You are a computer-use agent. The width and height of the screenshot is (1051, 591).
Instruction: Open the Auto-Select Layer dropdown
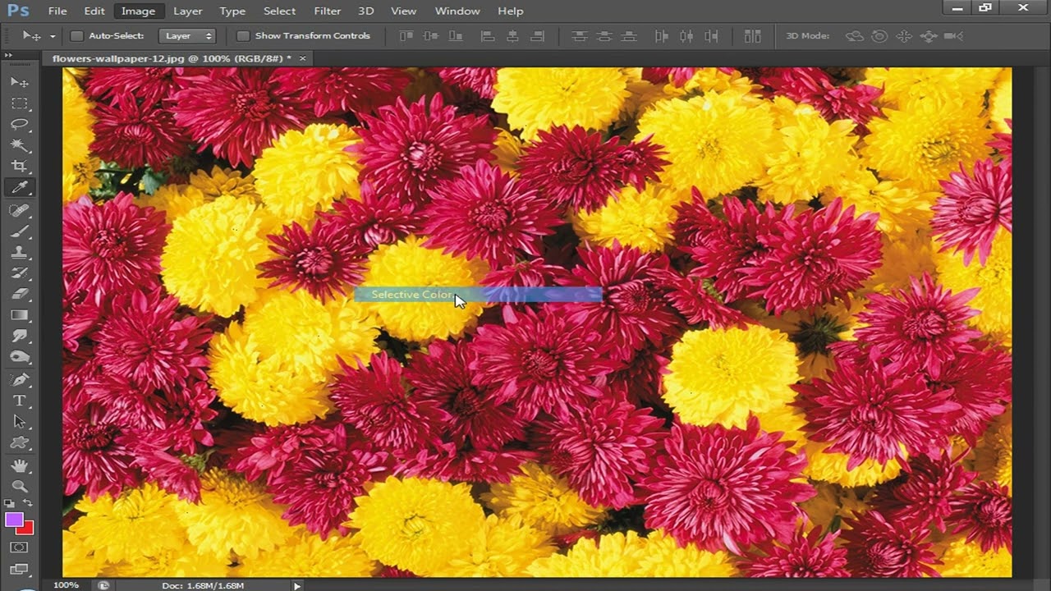click(187, 36)
